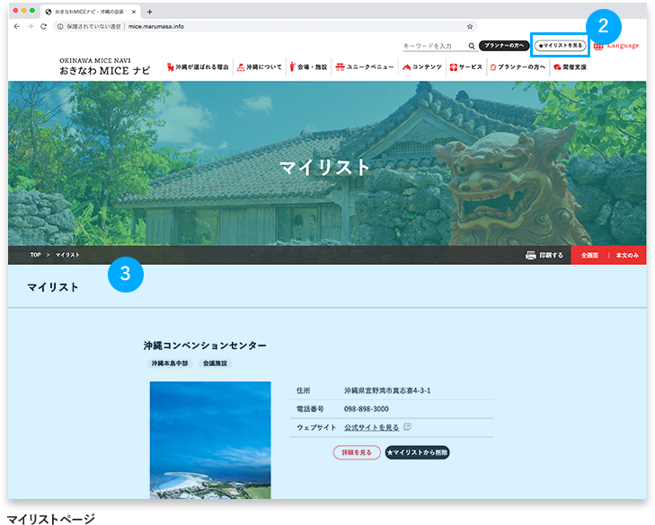Click the 詳細を見る button
Viewport: 655px width, 525px height.
pos(357,452)
